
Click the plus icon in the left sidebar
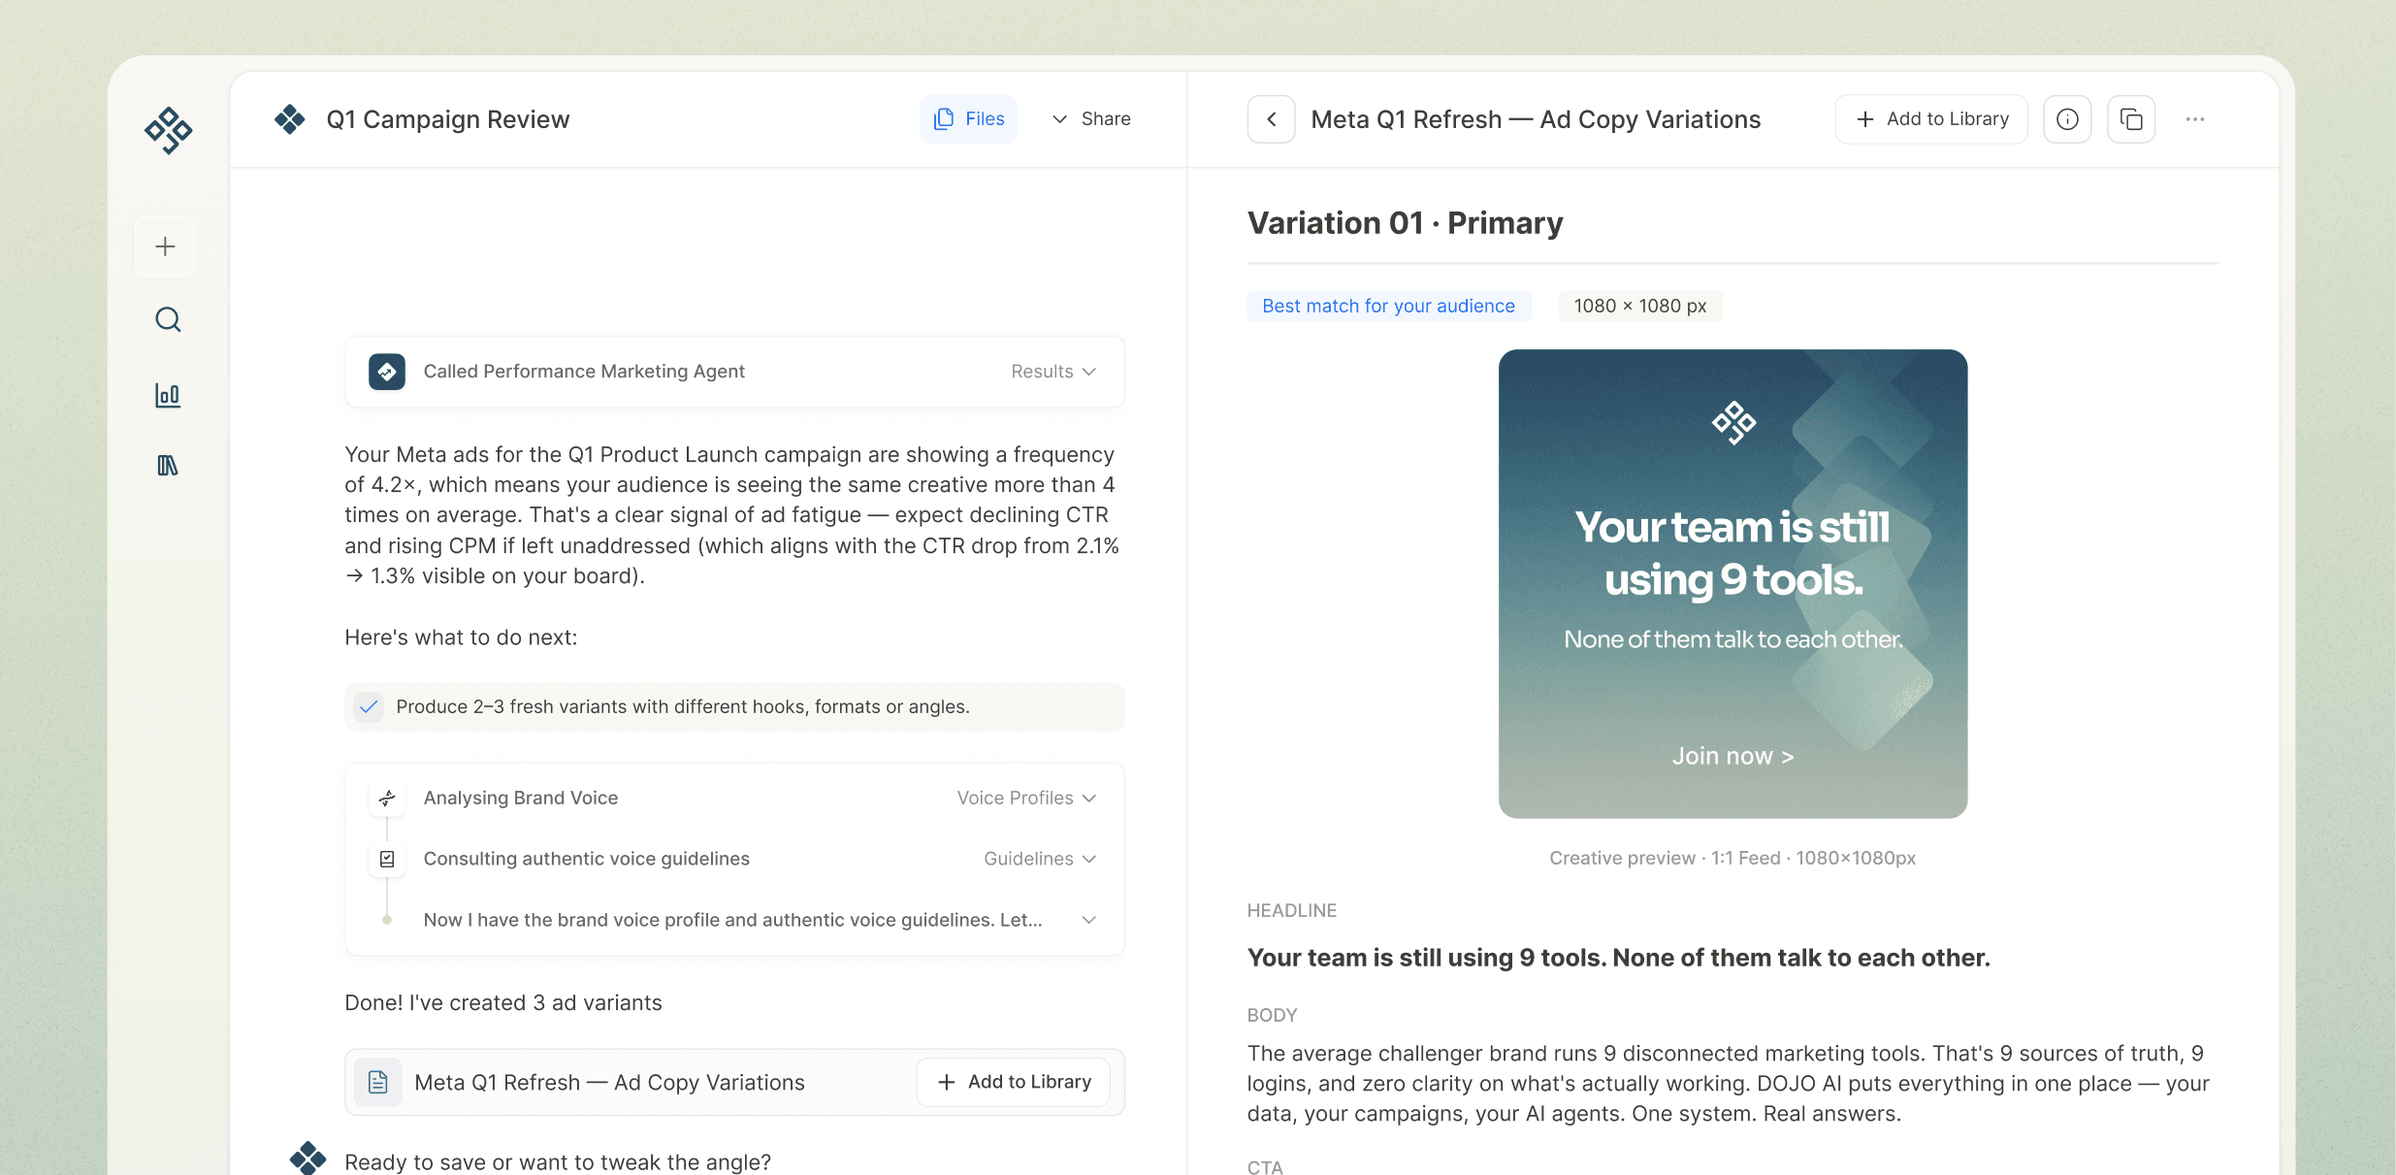click(166, 246)
